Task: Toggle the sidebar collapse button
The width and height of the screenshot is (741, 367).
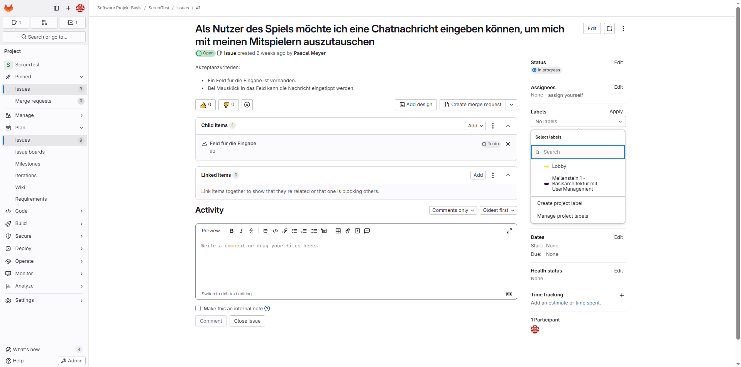Action: [56, 8]
